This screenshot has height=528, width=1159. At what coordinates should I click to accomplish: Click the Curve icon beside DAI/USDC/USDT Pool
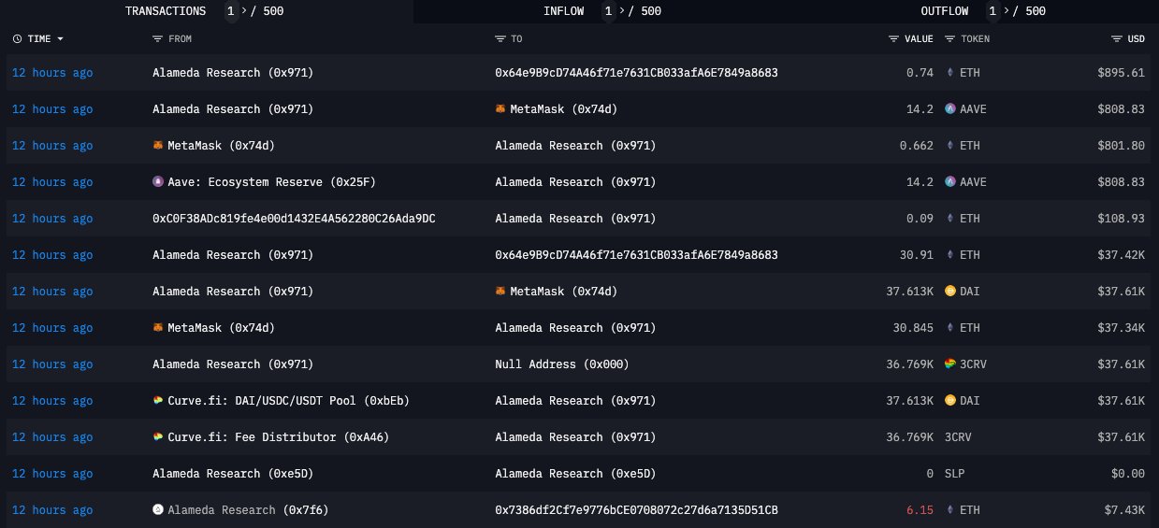tap(158, 401)
